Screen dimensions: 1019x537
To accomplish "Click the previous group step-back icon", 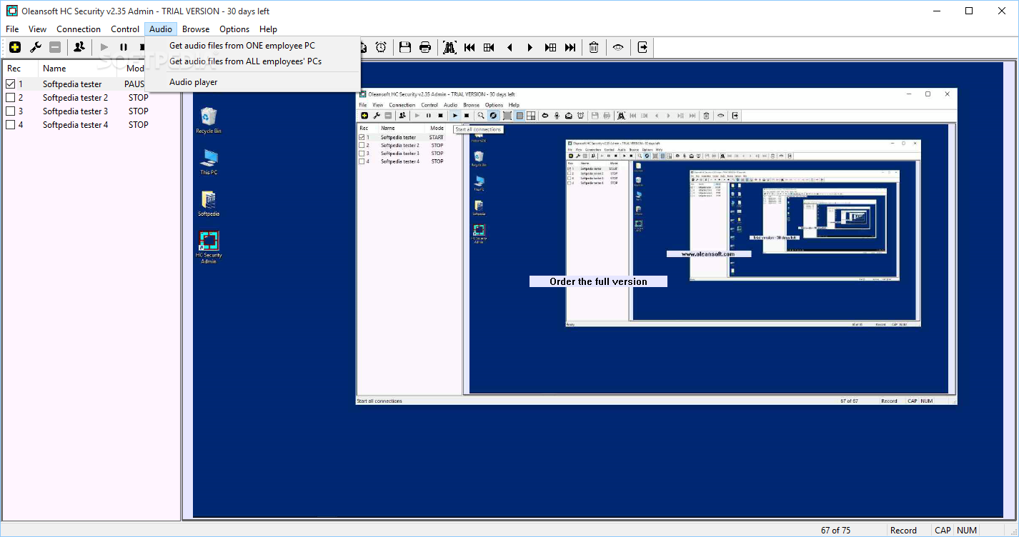I will coord(489,47).
